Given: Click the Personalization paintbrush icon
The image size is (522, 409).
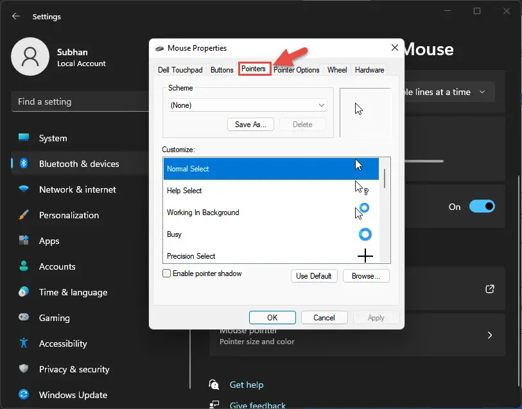Looking at the screenshot, I should click(24, 214).
